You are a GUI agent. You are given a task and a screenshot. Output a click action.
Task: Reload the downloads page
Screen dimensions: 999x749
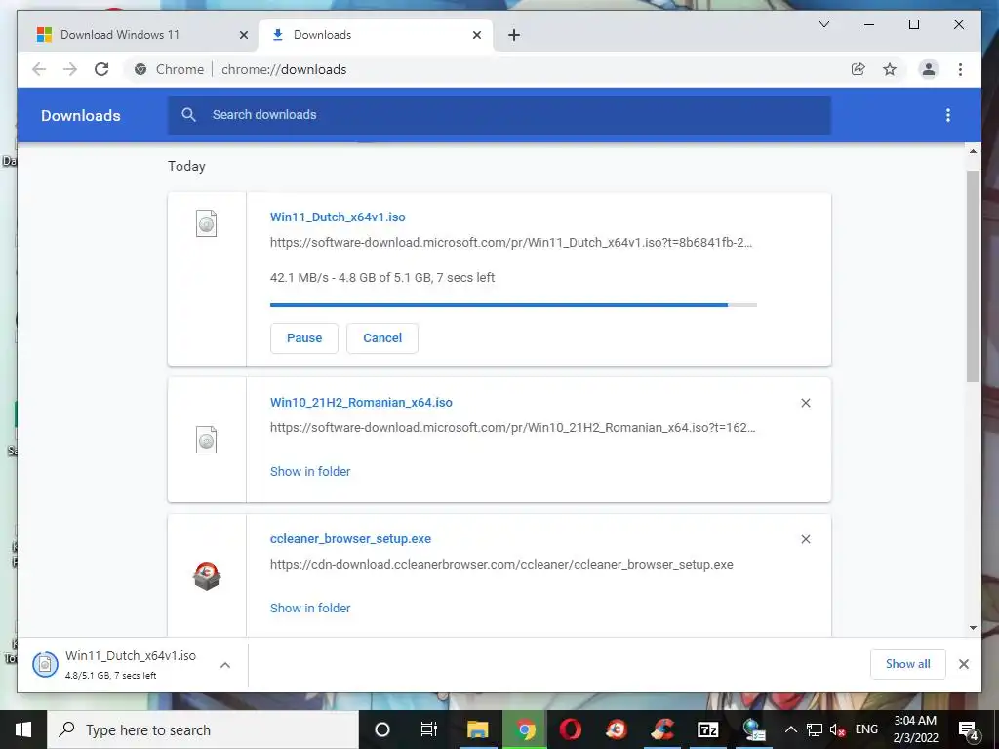click(101, 69)
